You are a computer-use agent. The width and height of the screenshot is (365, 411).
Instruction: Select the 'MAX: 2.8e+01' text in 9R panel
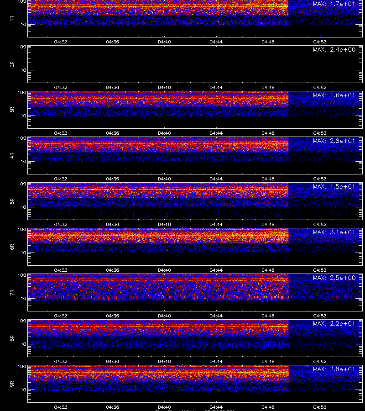click(334, 369)
